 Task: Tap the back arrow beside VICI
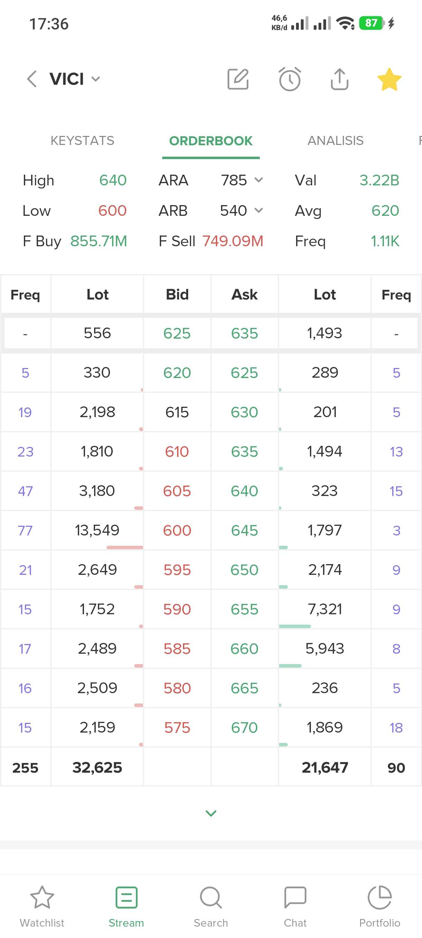pyautogui.click(x=32, y=79)
